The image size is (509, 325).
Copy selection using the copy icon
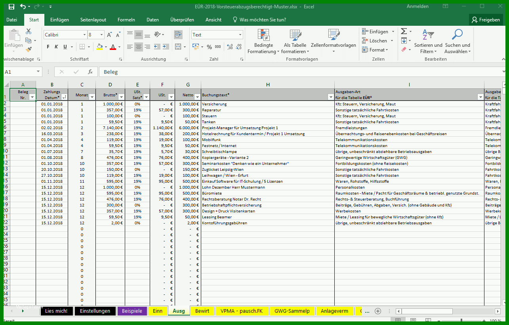click(x=28, y=40)
